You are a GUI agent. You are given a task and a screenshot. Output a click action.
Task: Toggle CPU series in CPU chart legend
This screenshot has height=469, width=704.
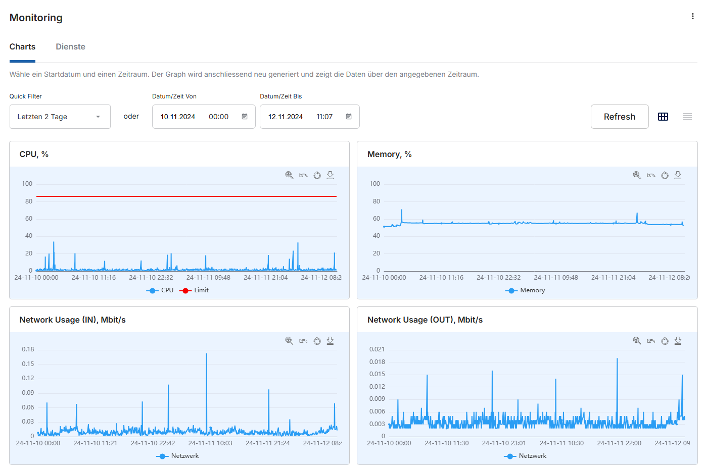pos(160,290)
